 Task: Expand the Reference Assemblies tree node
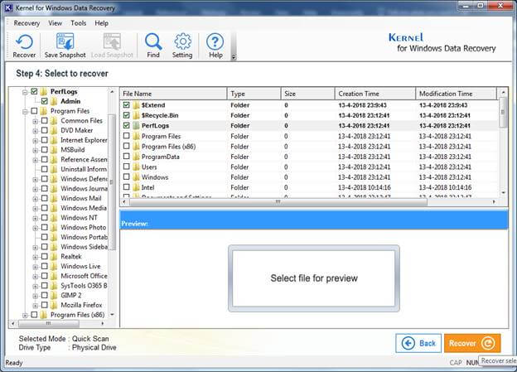click(36, 160)
